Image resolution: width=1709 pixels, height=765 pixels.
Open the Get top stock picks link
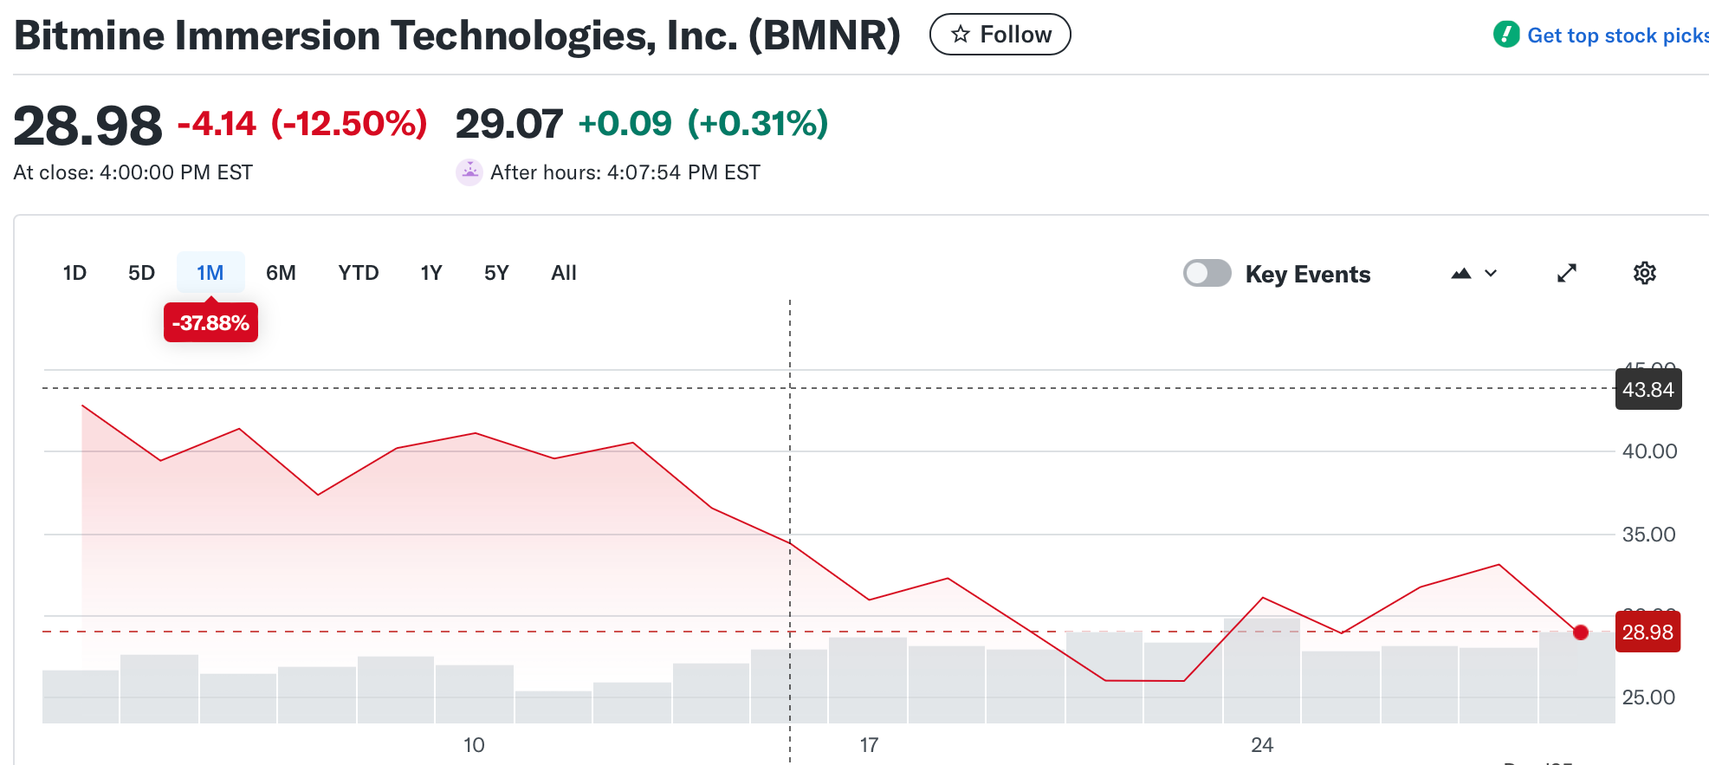pyautogui.click(x=1615, y=35)
